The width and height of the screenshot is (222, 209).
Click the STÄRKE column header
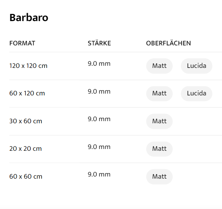pyautogui.click(x=99, y=43)
